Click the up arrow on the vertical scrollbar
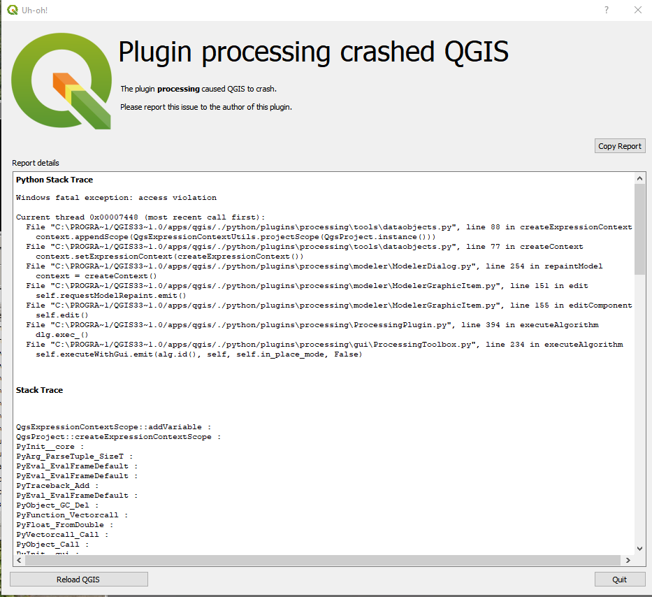Viewport: 652px width, 597px height. [x=639, y=179]
